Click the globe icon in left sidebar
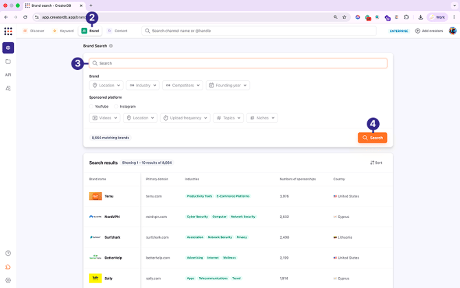The width and height of the screenshot is (460, 288). (x=8, y=47)
